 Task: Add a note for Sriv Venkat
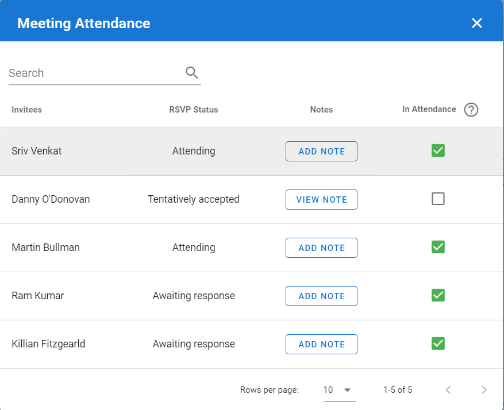(x=321, y=151)
